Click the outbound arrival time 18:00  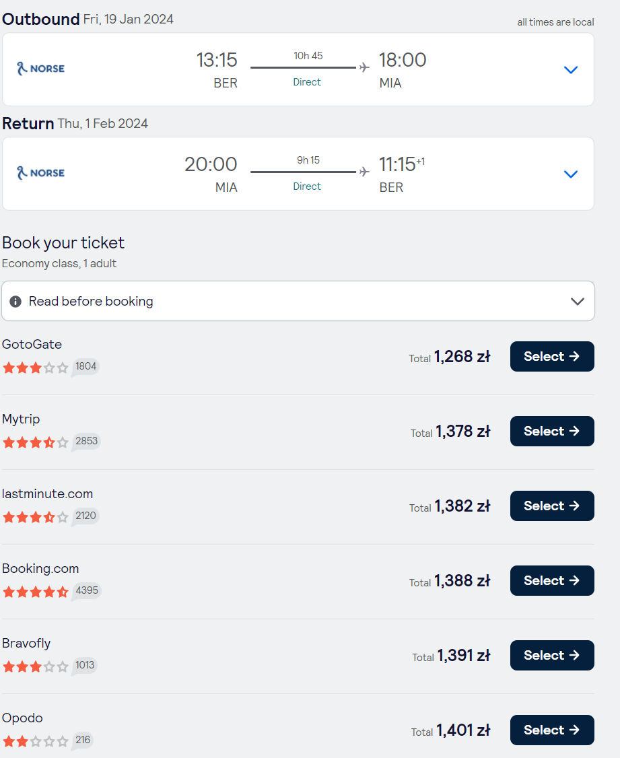pos(403,60)
